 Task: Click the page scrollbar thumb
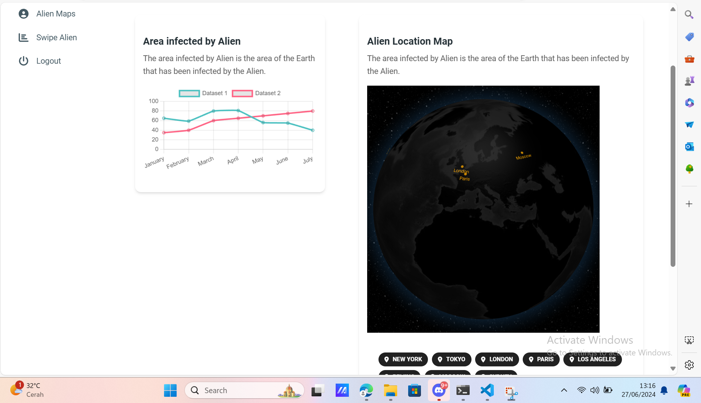pyautogui.click(x=673, y=166)
